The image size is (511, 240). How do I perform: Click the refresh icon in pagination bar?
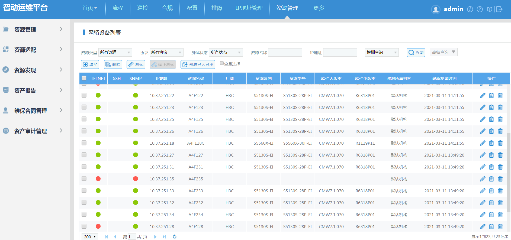coord(175,236)
